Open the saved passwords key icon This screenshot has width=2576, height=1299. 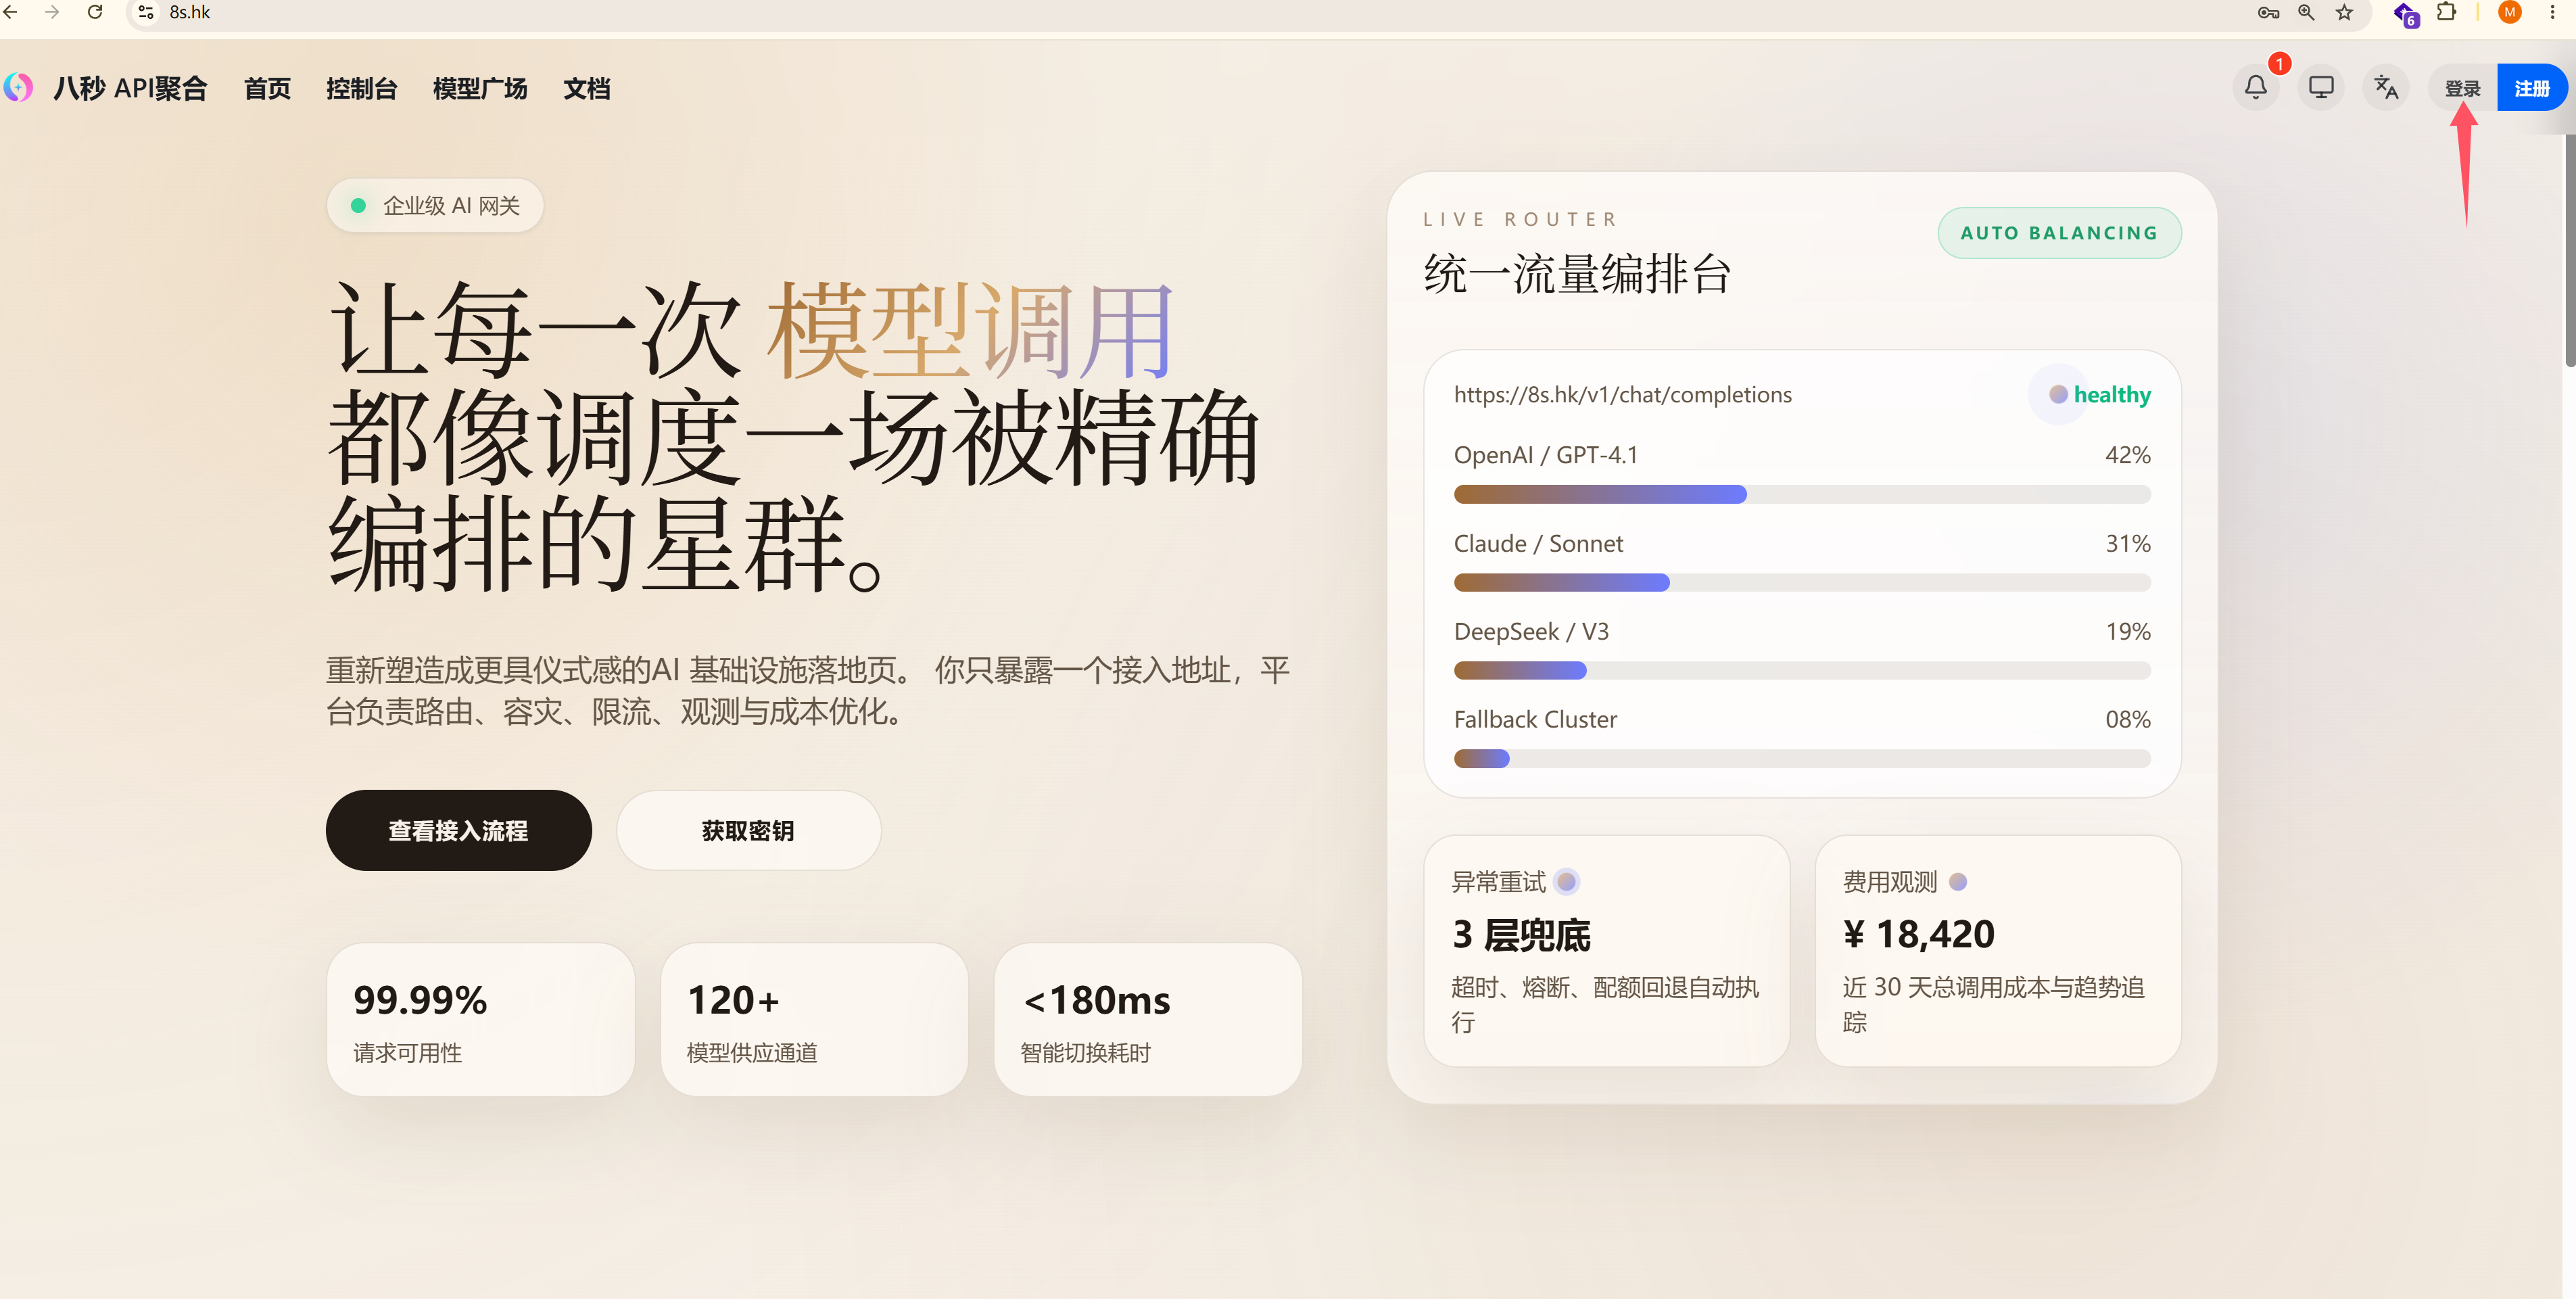pyautogui.click(x=2268, y=12)
